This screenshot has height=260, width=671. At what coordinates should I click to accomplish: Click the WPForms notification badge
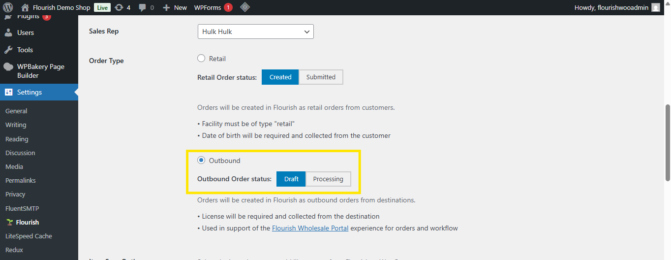point(228,7)
